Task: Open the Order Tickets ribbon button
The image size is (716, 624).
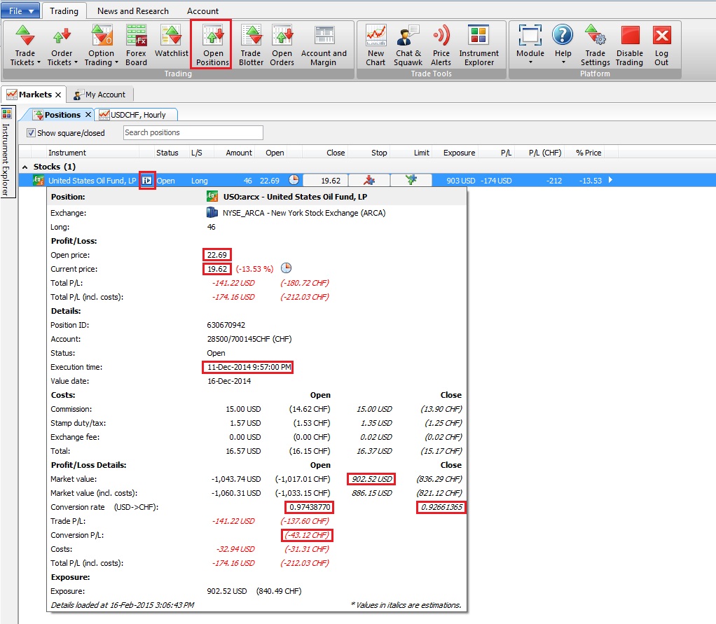Action: 62,46
